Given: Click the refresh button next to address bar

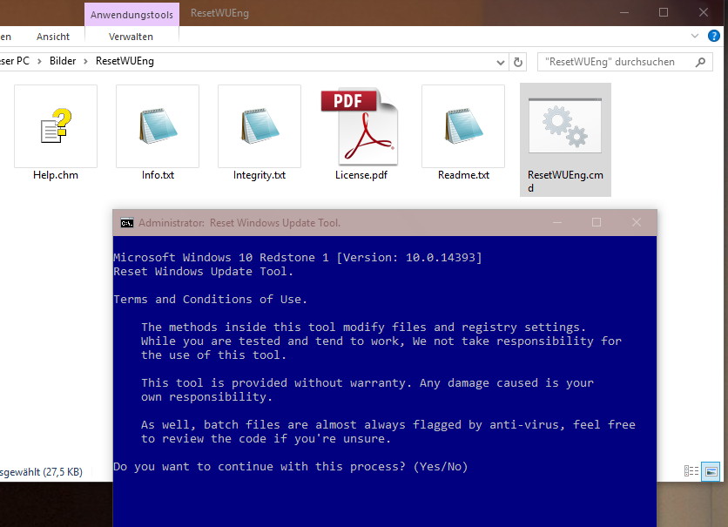Looking at the screenshot, I should click(518, 62).
